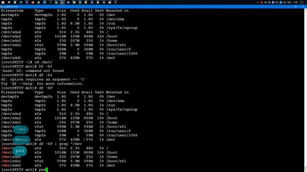
Task: Show hidden system tray icons chevron
Action: coord(258,2)
